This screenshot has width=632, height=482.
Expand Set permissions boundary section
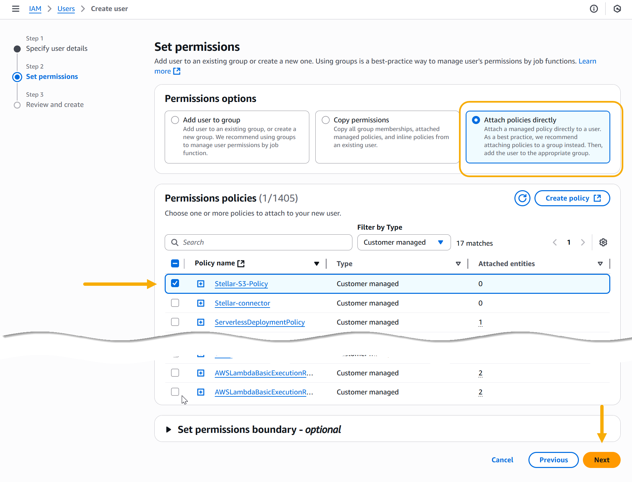pyautogui.click(x=169, y=430)
